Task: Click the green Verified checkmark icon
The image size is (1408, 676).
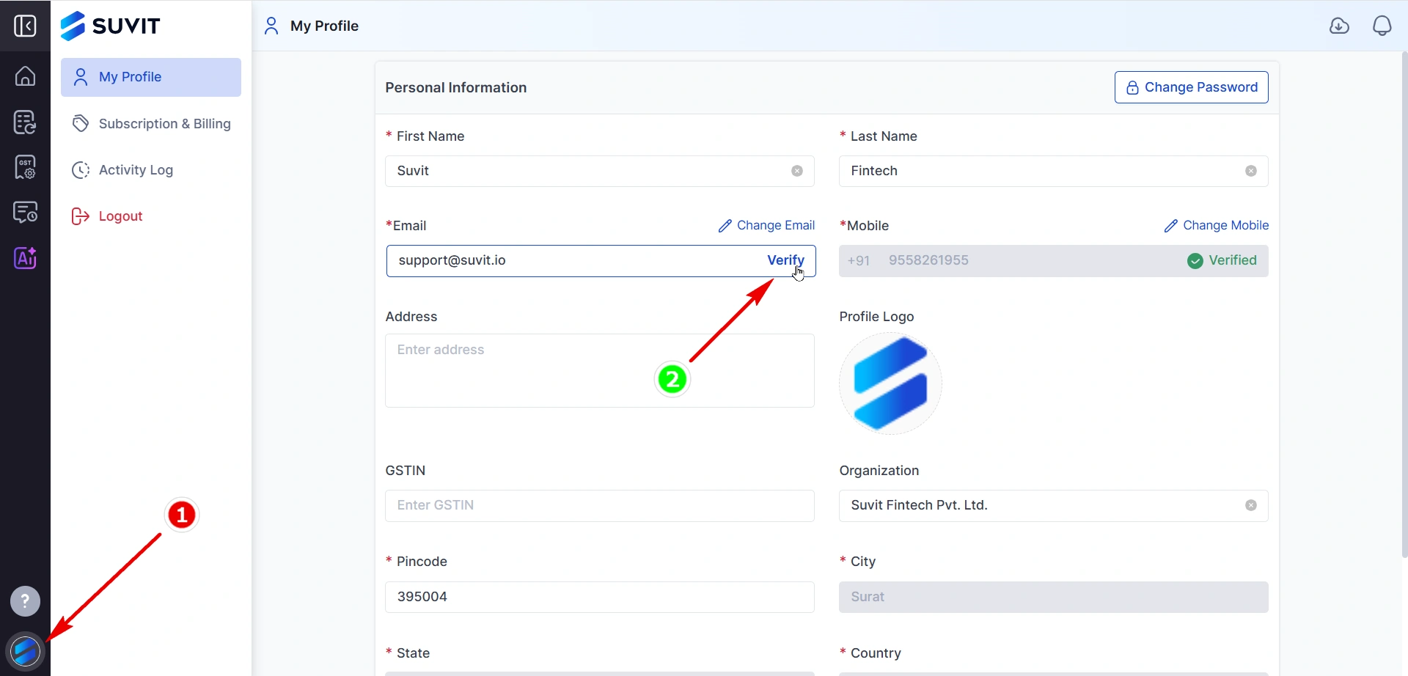Action: (1195, 261)
